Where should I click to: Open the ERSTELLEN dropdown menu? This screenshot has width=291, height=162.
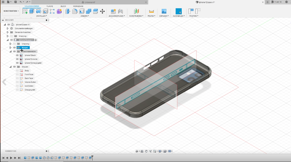41,16
